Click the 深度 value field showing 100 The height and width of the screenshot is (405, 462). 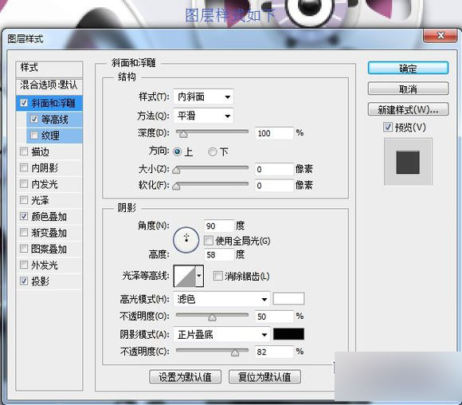pos(274,133)
